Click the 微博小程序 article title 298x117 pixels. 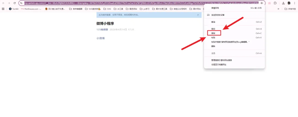105,23
